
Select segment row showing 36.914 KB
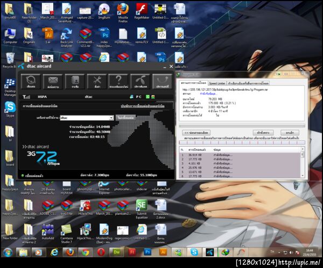click(240, 155)
